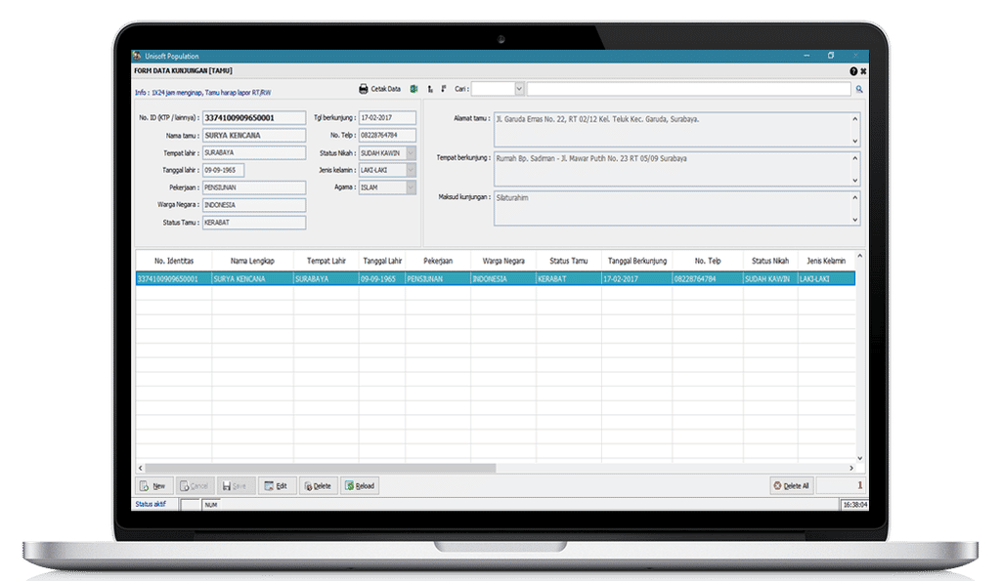Close the form with X icon
1002x581 pixels.
(x=863, y=71)
